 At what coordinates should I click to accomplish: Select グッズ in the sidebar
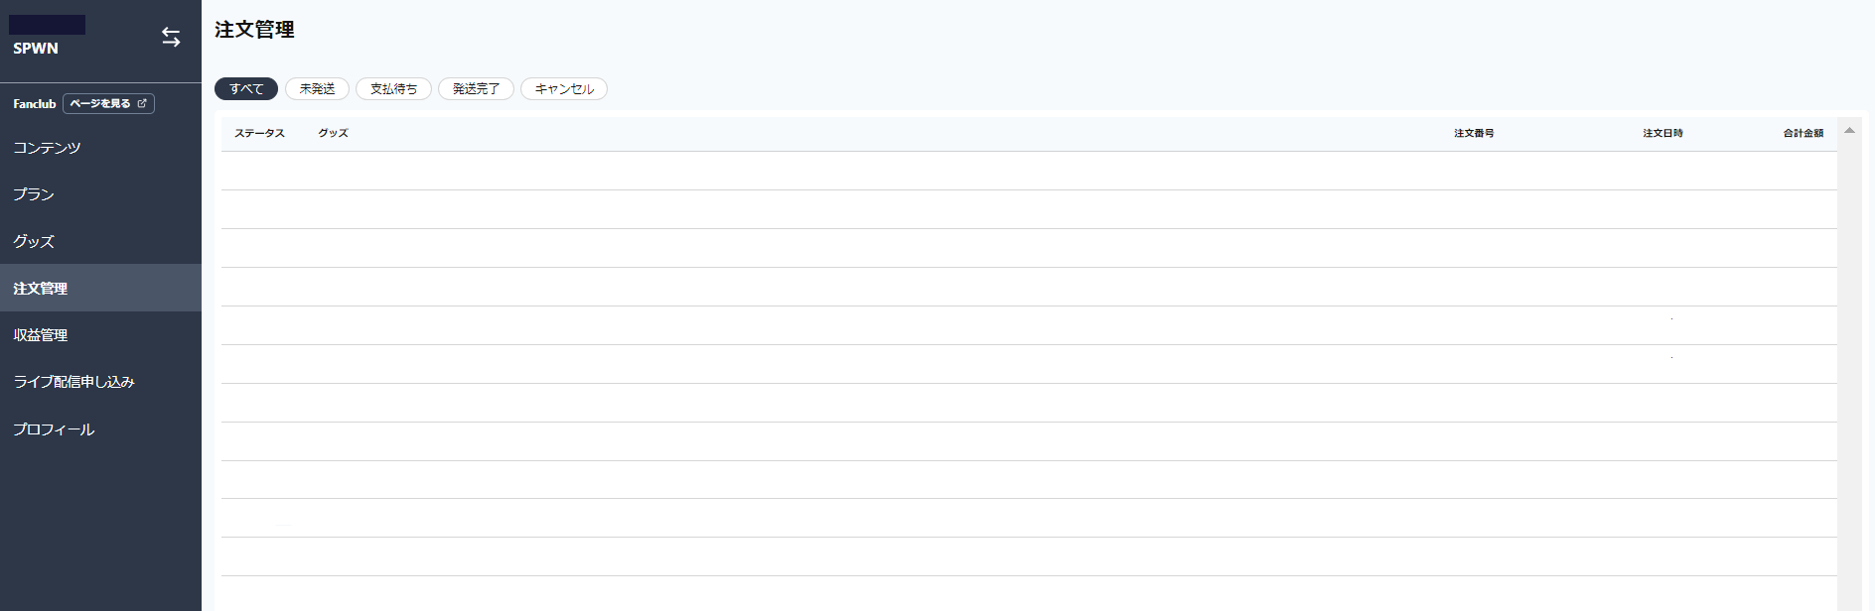(34, 241)
